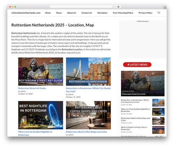174x147 pixels.
Task: Open featured Street Art Guide image in sidebar
Action: click(x=143, y=83)
